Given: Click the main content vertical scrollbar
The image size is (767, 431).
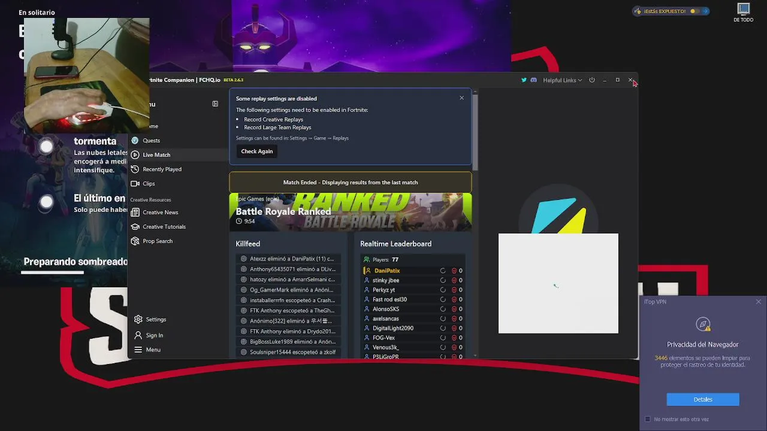Looking at the screenshot, I should pyautogui.click(x=475, y=132).
